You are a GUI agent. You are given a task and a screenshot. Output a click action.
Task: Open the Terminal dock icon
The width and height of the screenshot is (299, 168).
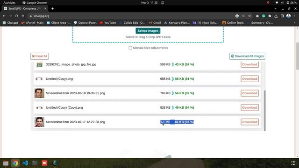[35, 163]
